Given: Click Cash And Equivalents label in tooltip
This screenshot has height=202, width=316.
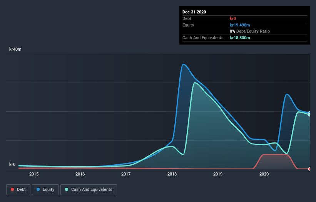Looking at the screenshot, I should point(203,38).
